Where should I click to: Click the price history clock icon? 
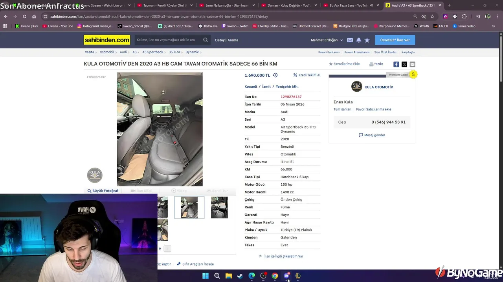pos(275,75)
